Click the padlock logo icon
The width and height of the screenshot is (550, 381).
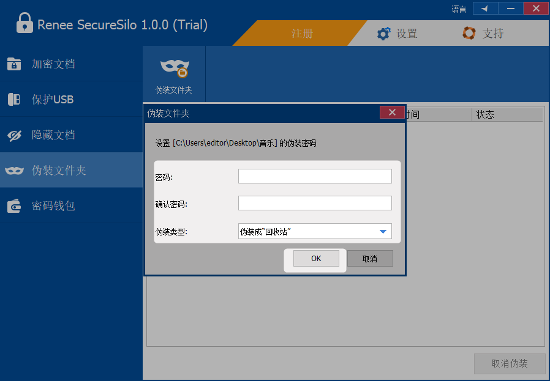click(x=24, y=23)
